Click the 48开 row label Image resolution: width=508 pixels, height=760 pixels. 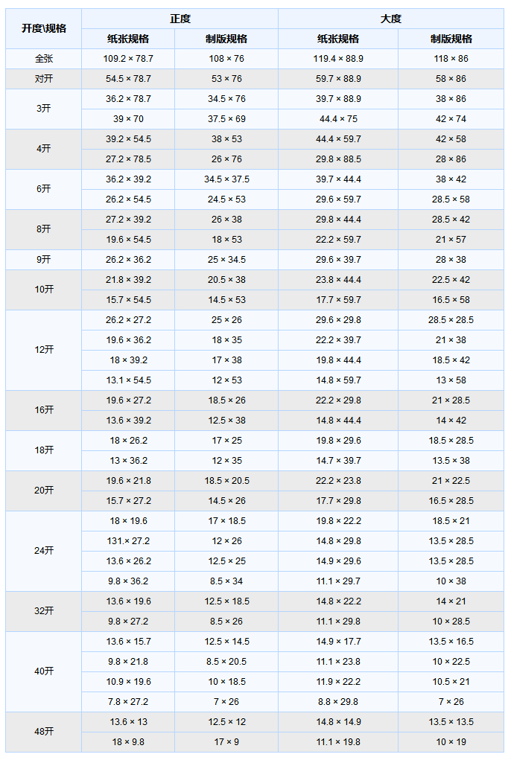[44, 732]
